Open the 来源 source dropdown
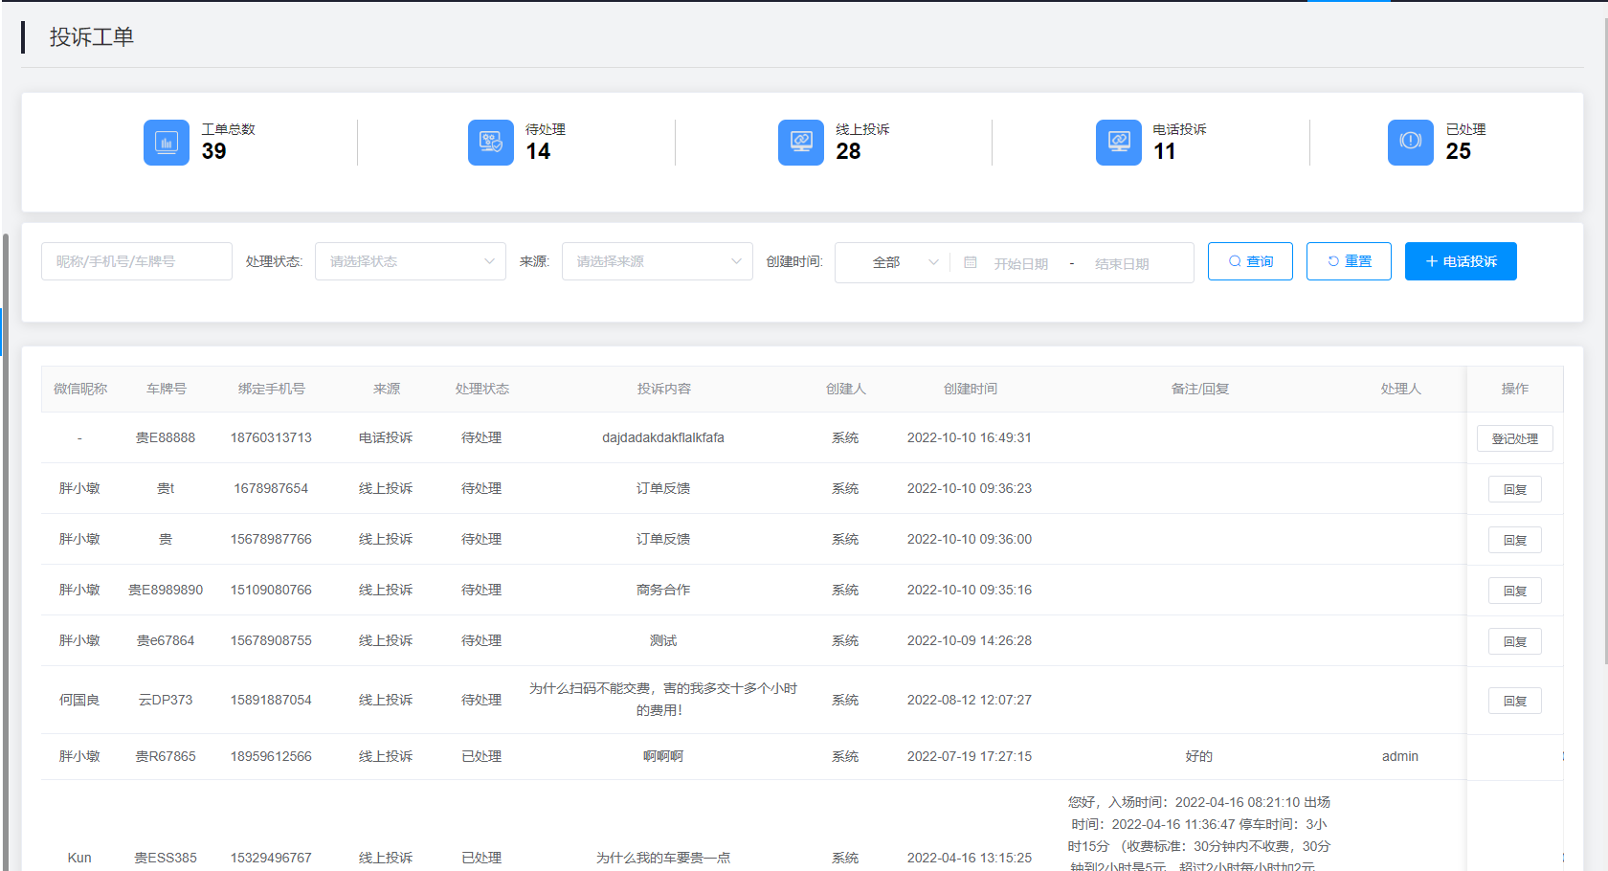The width and height of the screenshot is (1608, 871). coord(657,261)
